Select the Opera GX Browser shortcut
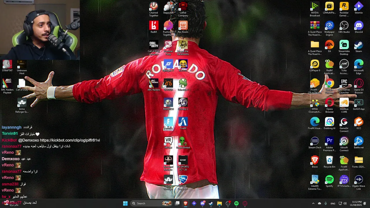 click(x=359, y=86)
